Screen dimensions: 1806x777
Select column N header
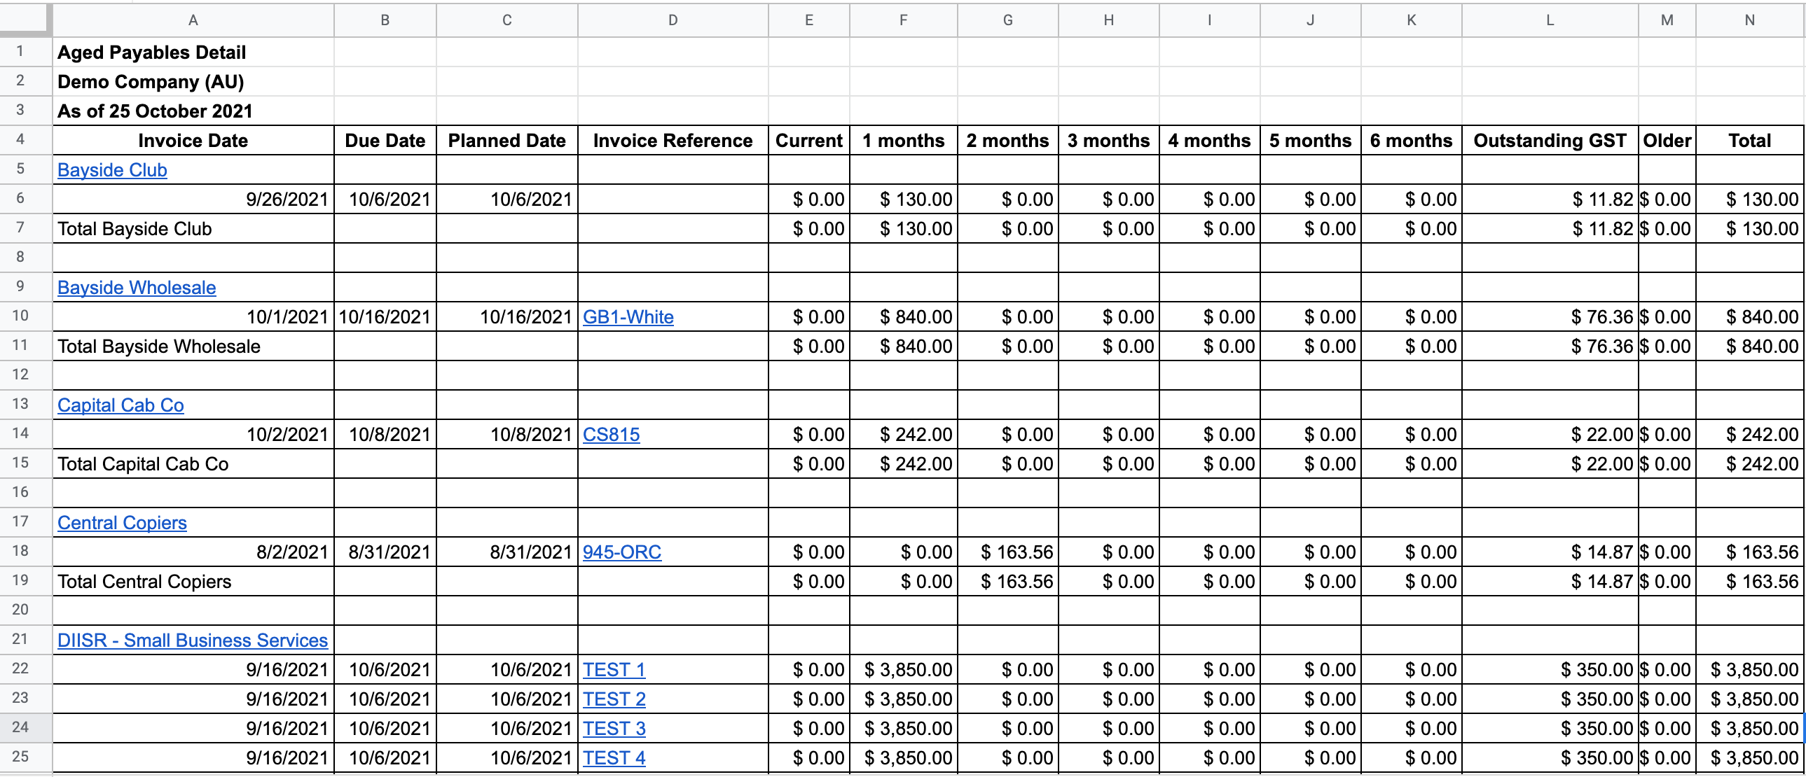(x=1750, y=20)
